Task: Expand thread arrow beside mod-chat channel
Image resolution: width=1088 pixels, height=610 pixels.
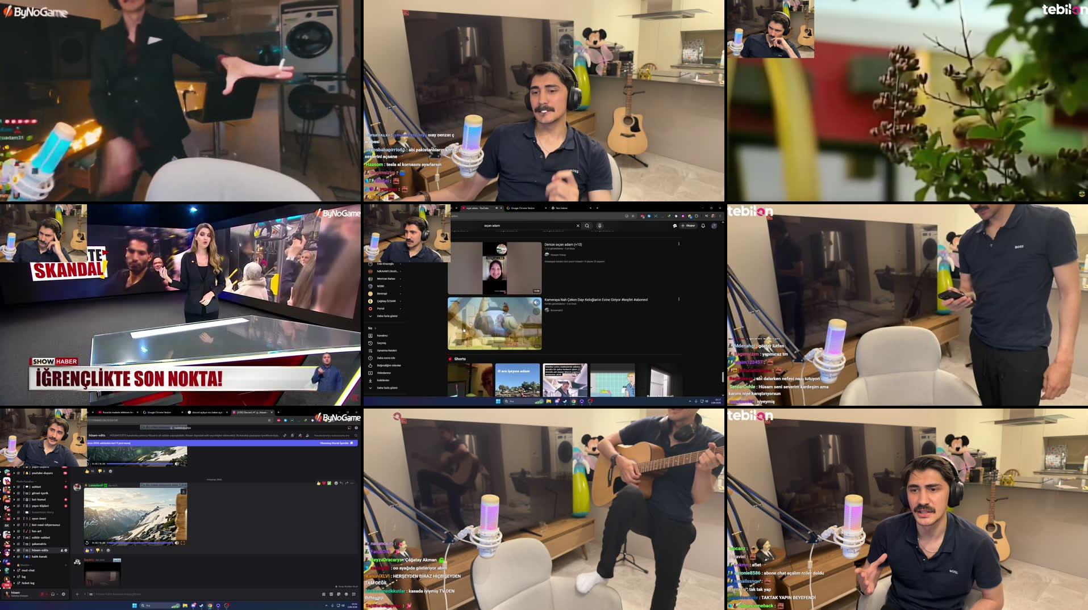Action: pyautogui.click(x=14, y=570)
